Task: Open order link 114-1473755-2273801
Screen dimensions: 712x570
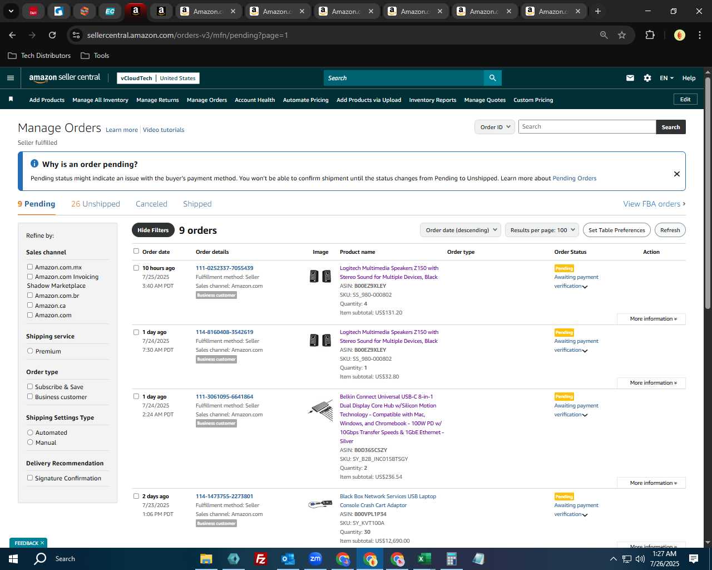Action: pos(224,497)
